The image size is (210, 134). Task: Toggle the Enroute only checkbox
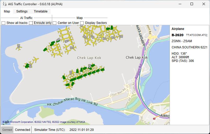tap(31, 23)
